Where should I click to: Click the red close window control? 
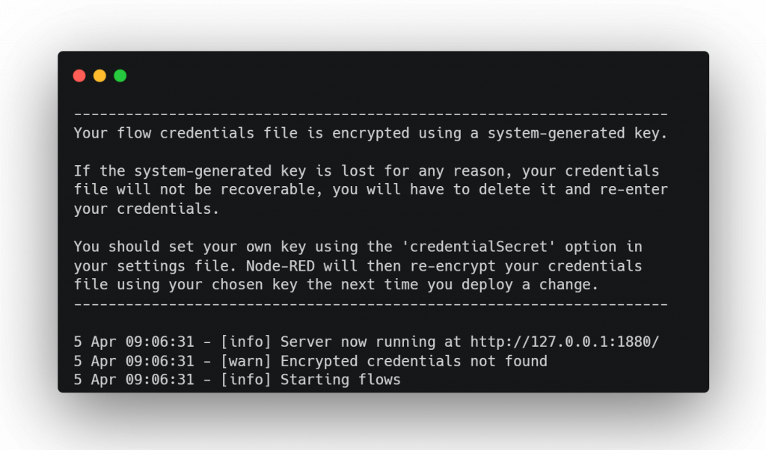click(79, 75)
